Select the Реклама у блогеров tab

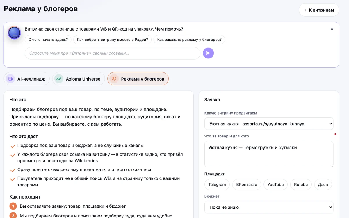coord(138,79)
